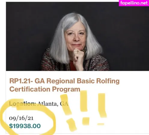Click the woman's red top
The height and width of the screenshot is (135, 149).
[x=72, y=65]
